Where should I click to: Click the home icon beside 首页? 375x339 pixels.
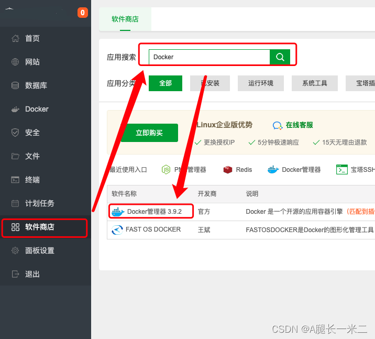15,38
